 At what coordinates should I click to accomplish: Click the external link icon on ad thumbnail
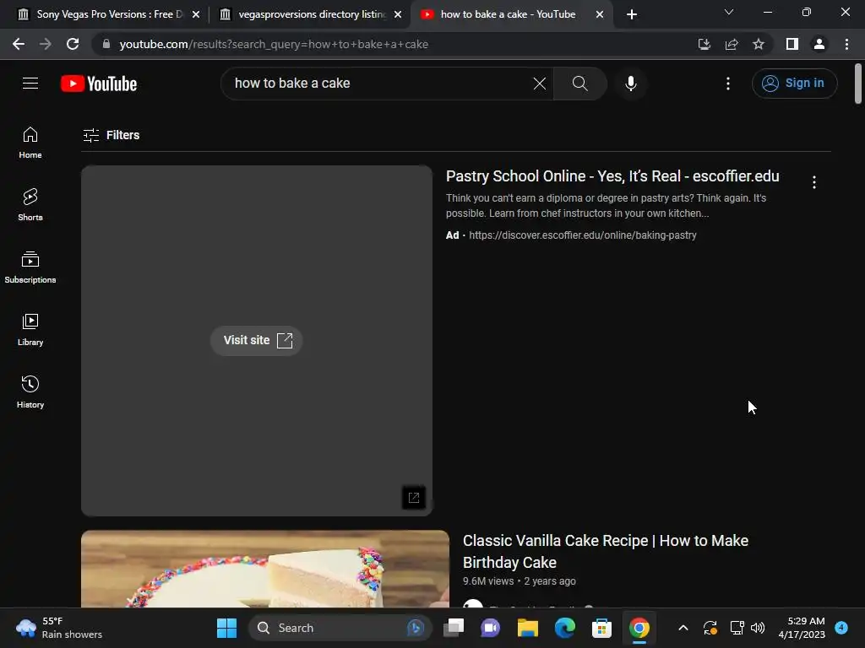414,498
